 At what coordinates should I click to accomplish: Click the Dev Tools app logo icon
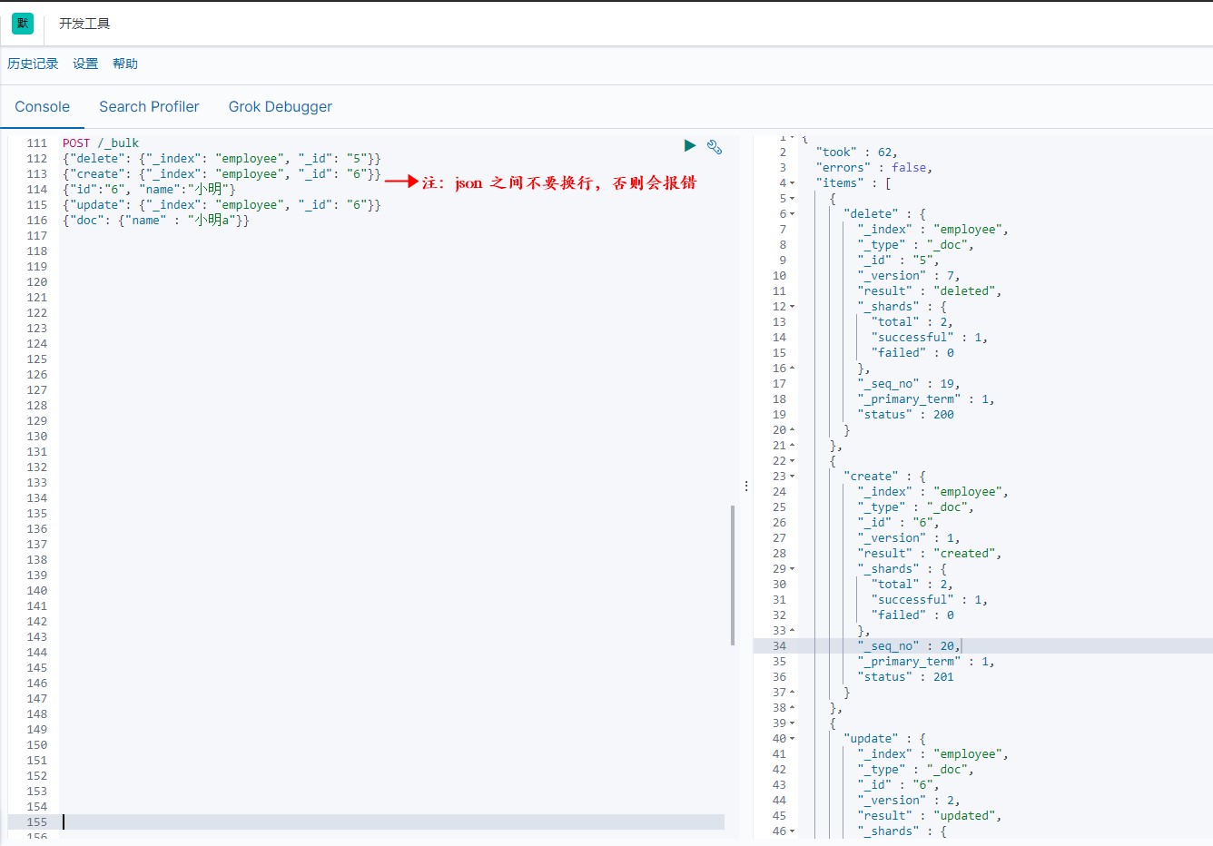pos(23,24)
